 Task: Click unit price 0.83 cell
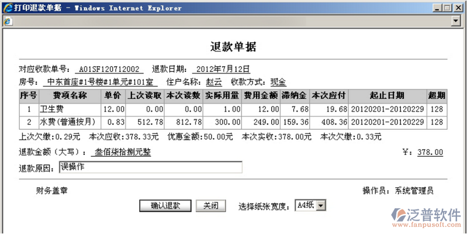[x=113, y=122]
